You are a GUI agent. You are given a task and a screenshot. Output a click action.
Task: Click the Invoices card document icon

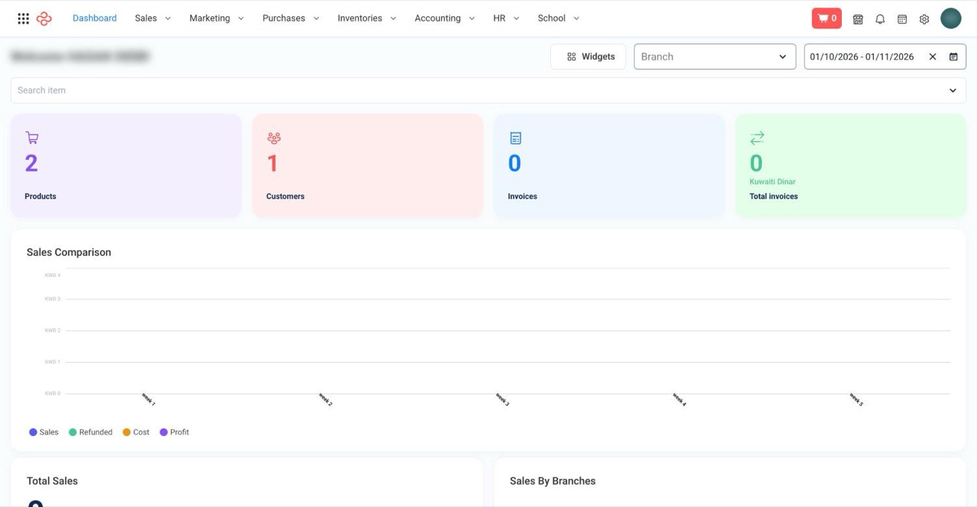tap(516, 138)
